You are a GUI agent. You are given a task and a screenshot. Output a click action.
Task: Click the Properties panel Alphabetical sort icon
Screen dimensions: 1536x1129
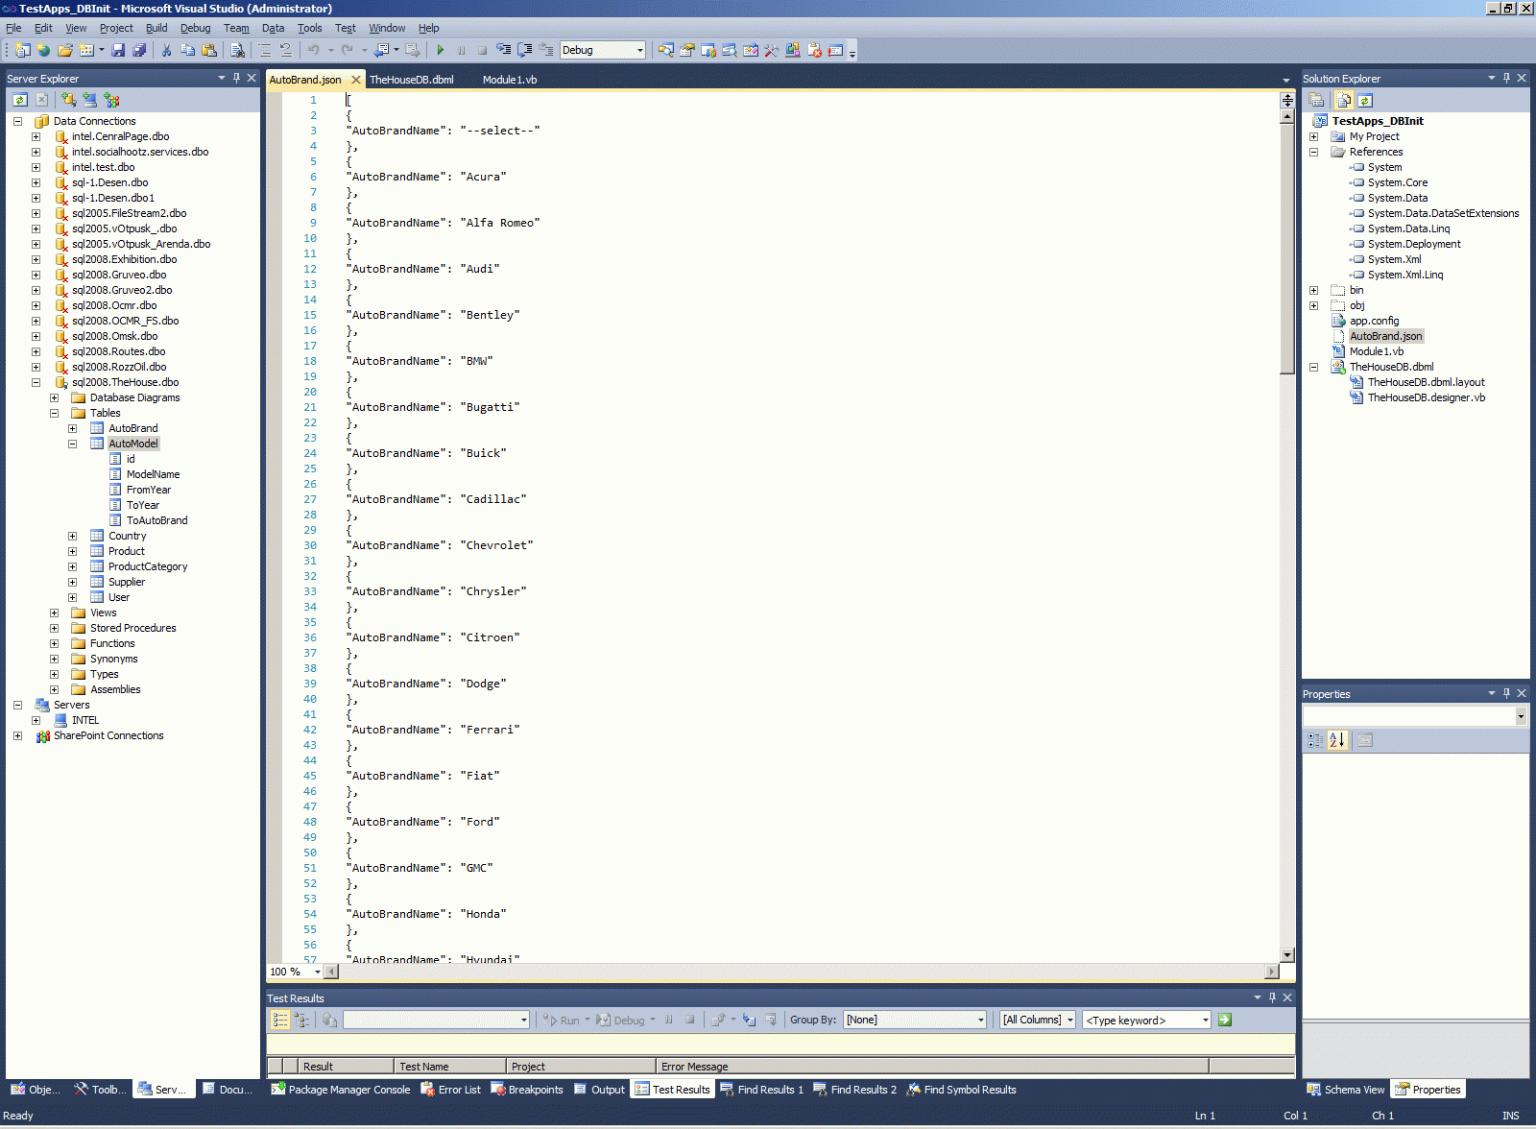1337,740
